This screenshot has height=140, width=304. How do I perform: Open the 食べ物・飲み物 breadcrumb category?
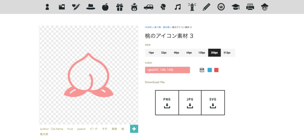(x=162, y=27)
